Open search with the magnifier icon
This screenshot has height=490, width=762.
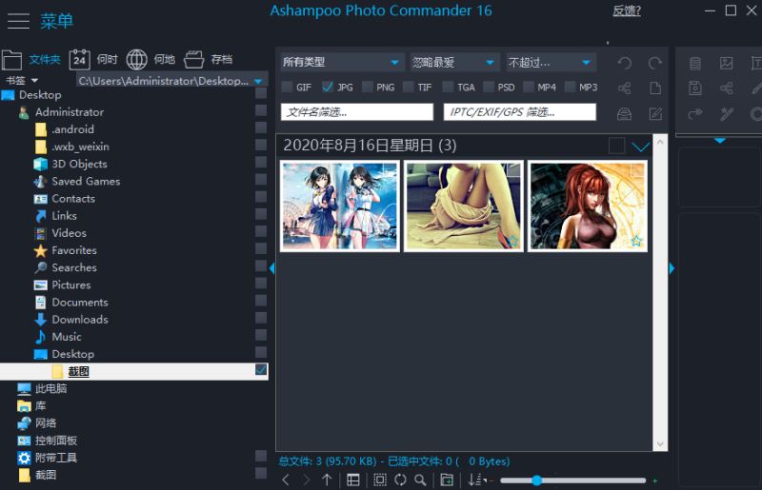click(420, 480)
